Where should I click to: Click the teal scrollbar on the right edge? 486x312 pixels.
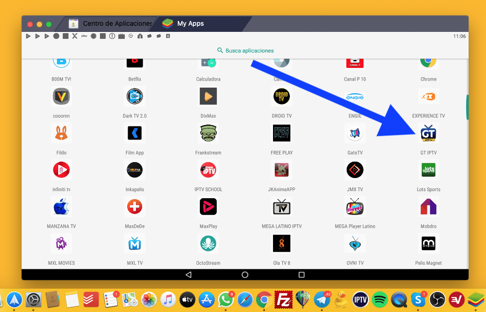click(467, 107)
